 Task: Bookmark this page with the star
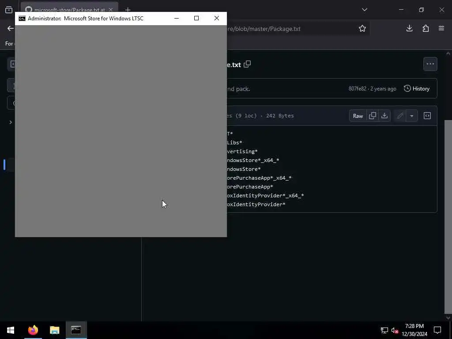[x=362, y=28]
